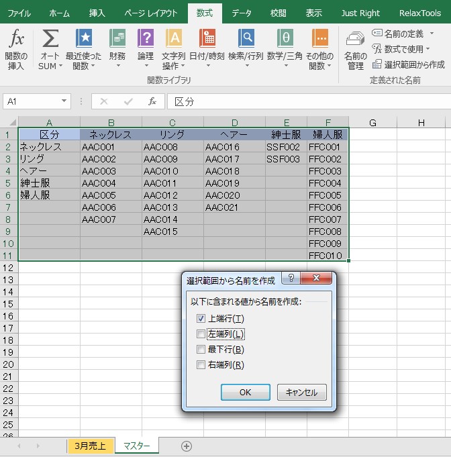Add a new sheet with plus icon
The height and width of the screenshot is (457, 451).
tap(187, 446)
